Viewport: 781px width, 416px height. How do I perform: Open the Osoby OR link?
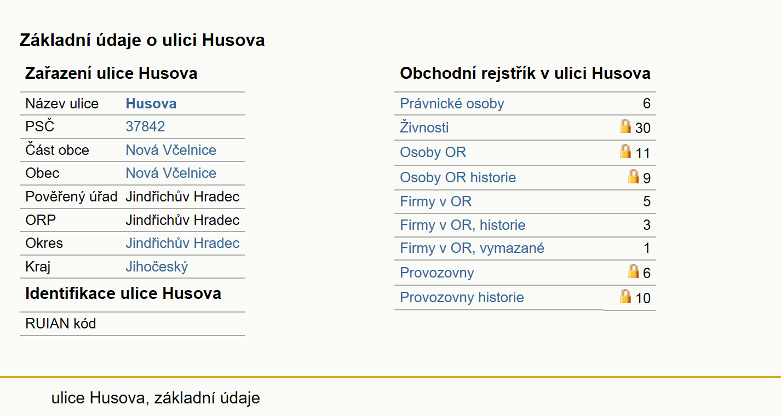point(433,152)
